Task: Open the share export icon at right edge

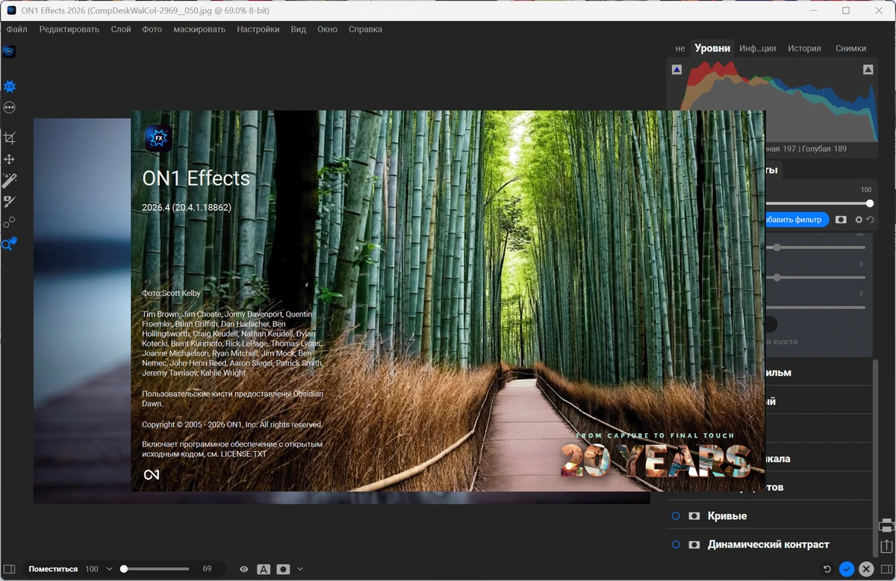Action: pyautogui.click(x=886, y=547)
